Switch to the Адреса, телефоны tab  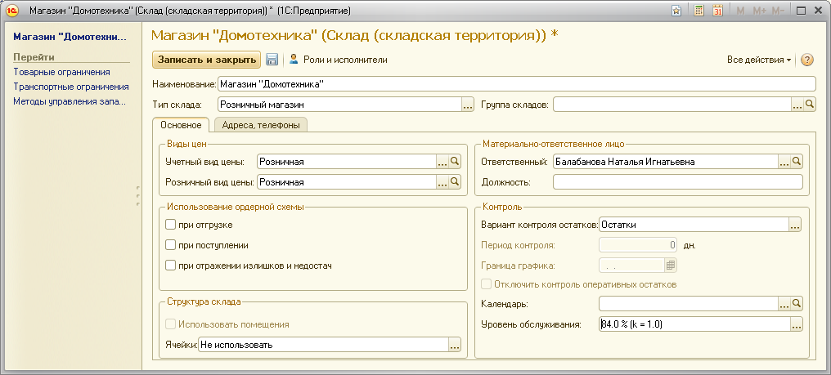pos(261,126)
